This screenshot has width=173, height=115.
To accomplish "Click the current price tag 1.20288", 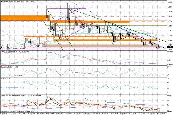I will coord(170,47).
